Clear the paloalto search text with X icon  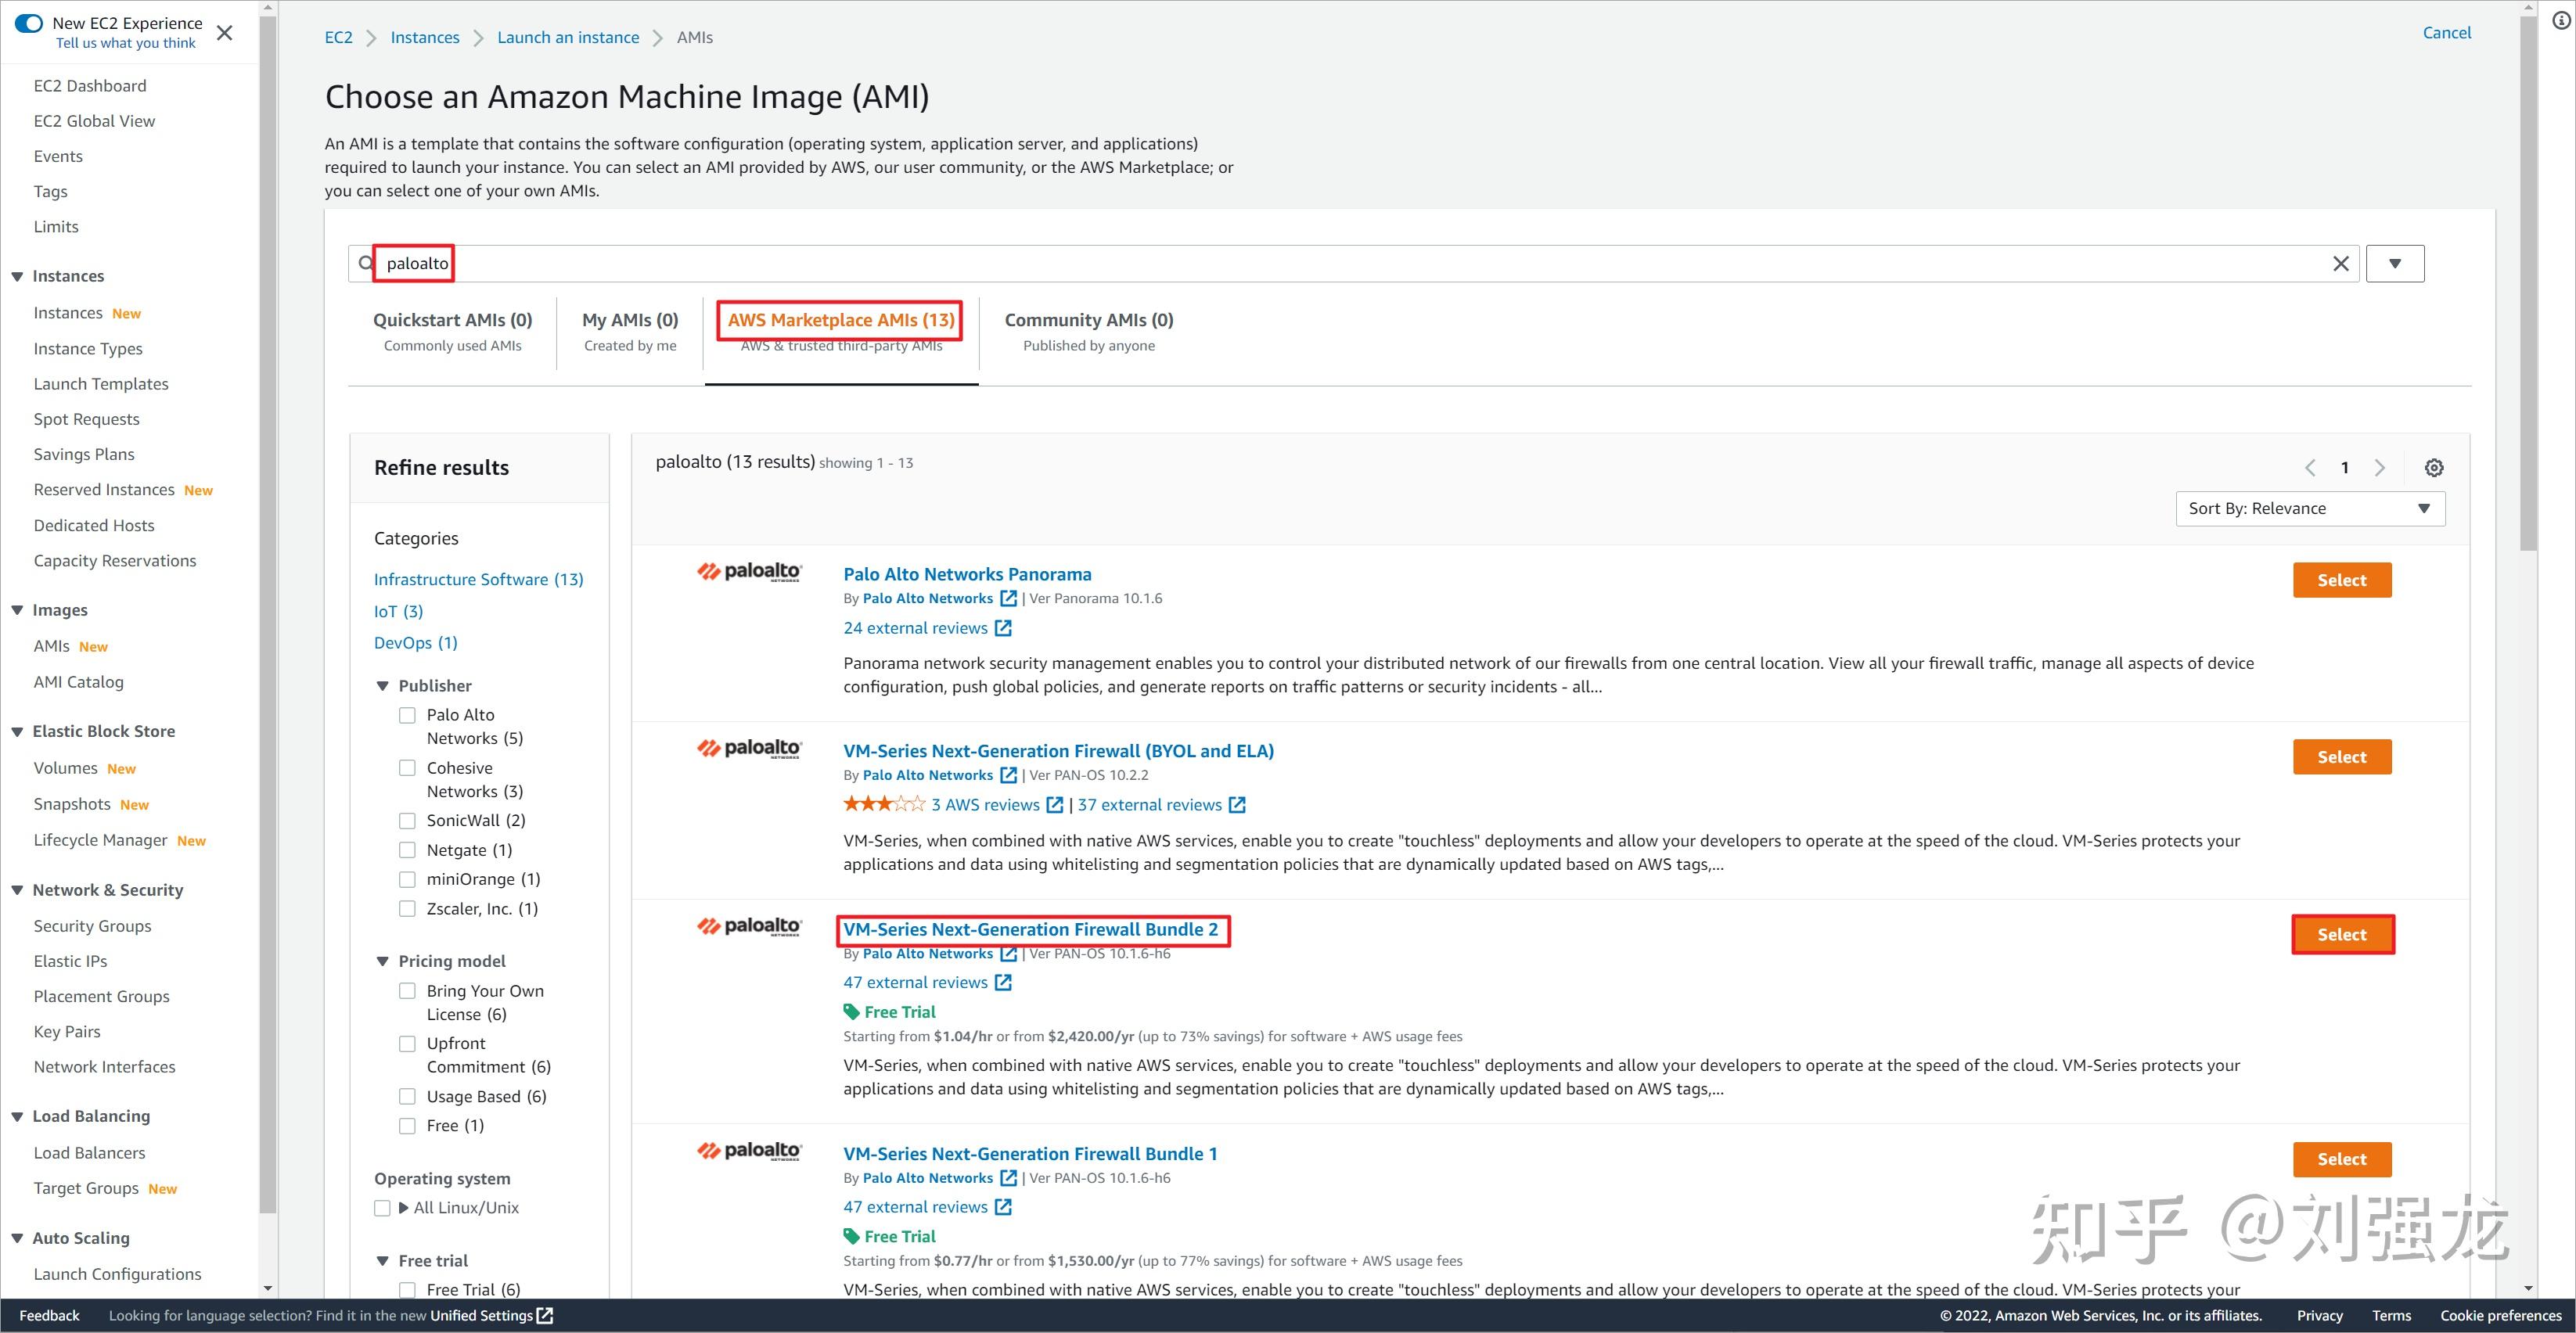2340,264
